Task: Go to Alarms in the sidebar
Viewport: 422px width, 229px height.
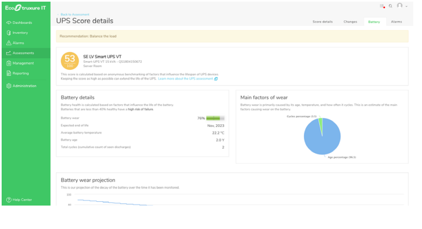Action: (18, 43)
